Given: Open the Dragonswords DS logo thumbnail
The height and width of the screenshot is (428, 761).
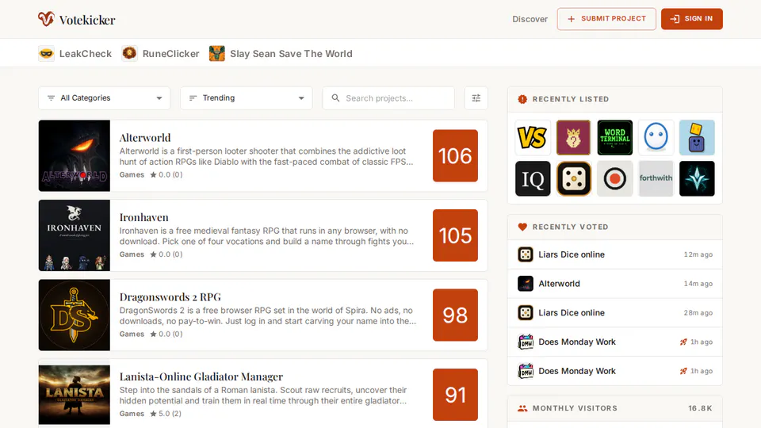Looking at the screenshot, I should click(x=75, y=315).
